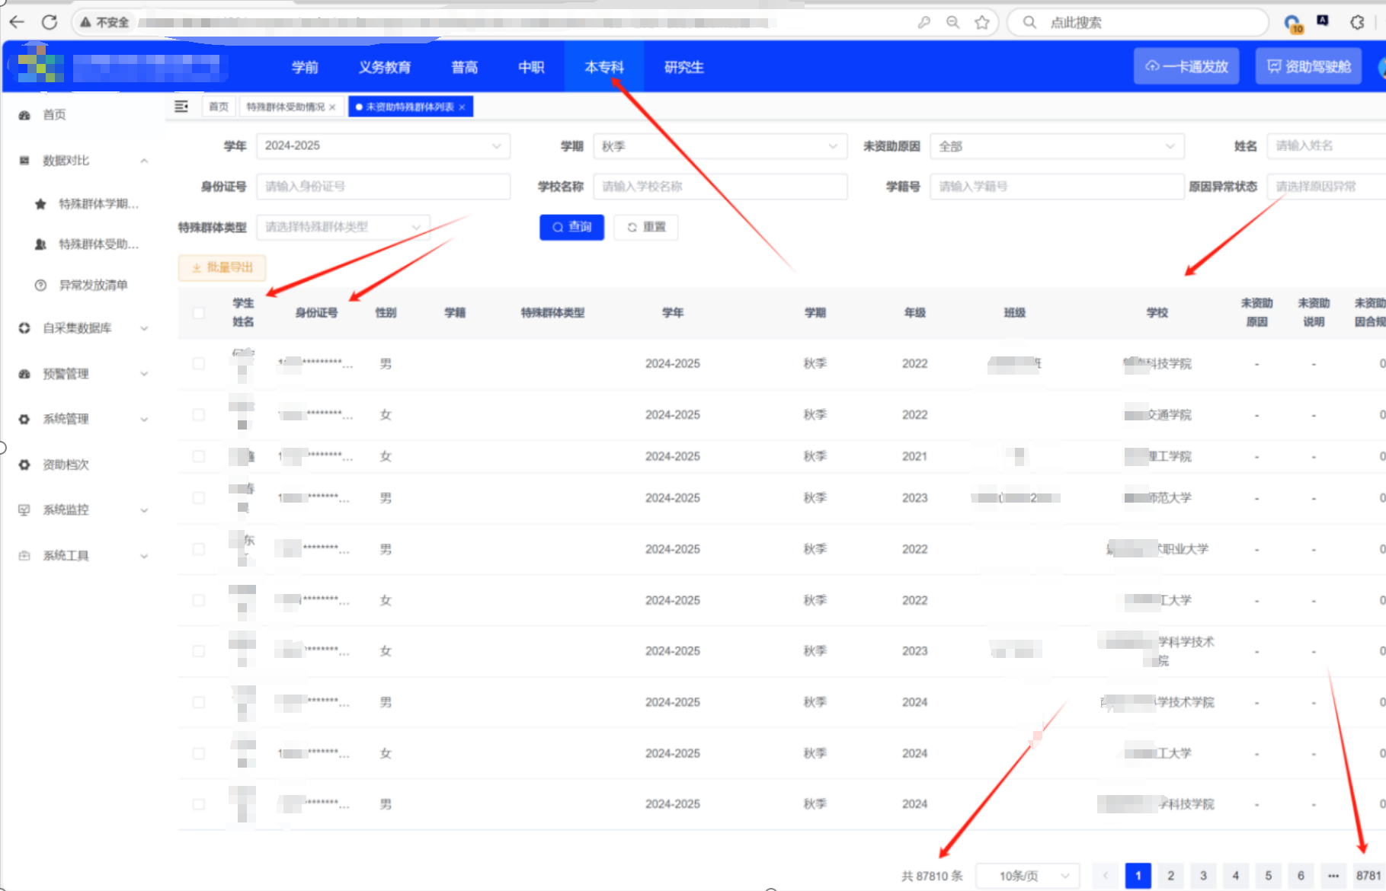
Task: Jump to last page 8781
Action: [1368, 876]
